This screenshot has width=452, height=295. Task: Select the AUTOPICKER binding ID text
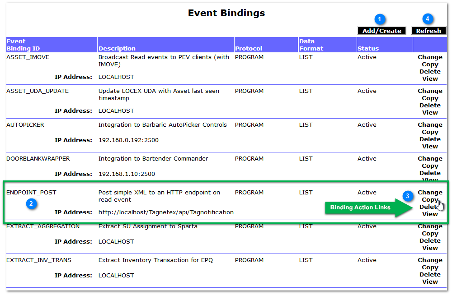point(25,124)
